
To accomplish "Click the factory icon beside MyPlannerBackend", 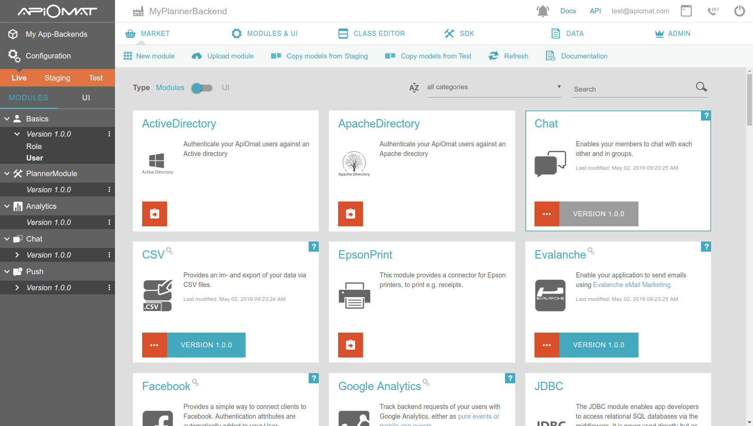I will pyautogui.click(x=138, y=12).
